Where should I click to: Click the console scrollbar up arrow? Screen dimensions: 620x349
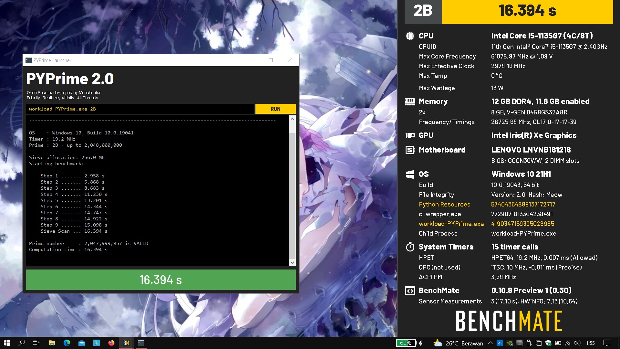click(292, 119)
